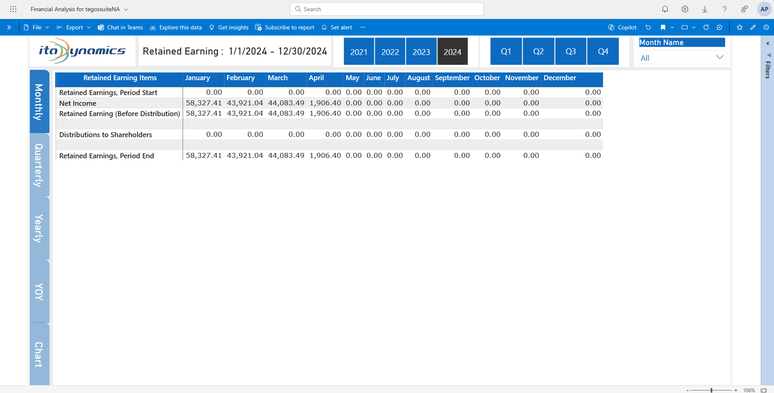Open the settings gear menu
The image size is (774, 393).
click(685, 9)
